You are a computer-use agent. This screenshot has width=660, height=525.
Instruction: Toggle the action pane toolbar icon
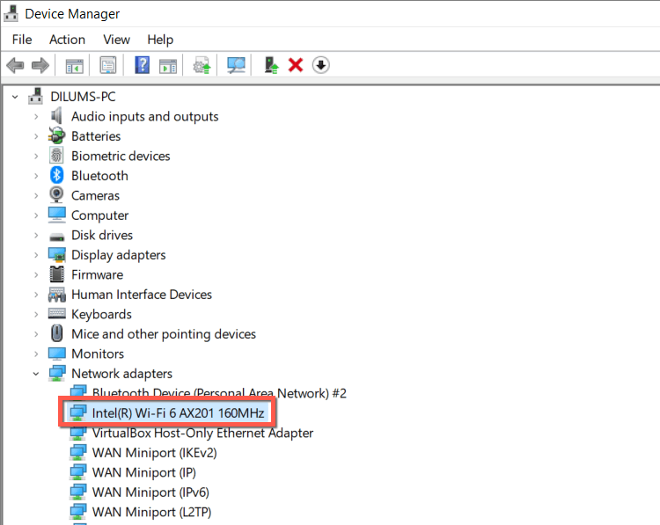[x=168, y=65]
